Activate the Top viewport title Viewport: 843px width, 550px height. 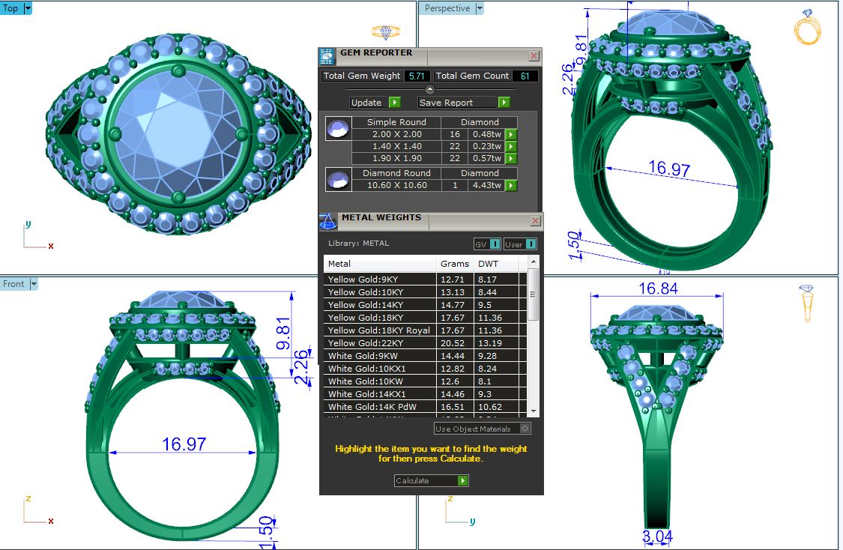(x=10, y=8)
